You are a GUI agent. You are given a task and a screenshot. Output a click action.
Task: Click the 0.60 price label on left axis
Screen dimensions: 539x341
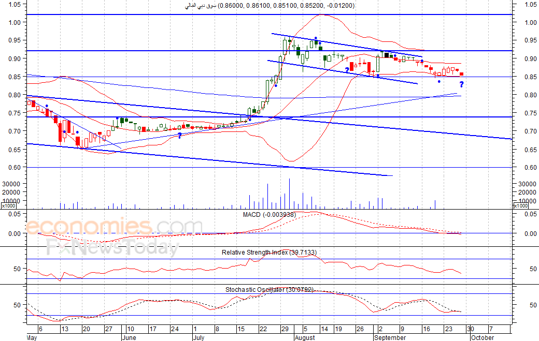(x=15, y=168)
